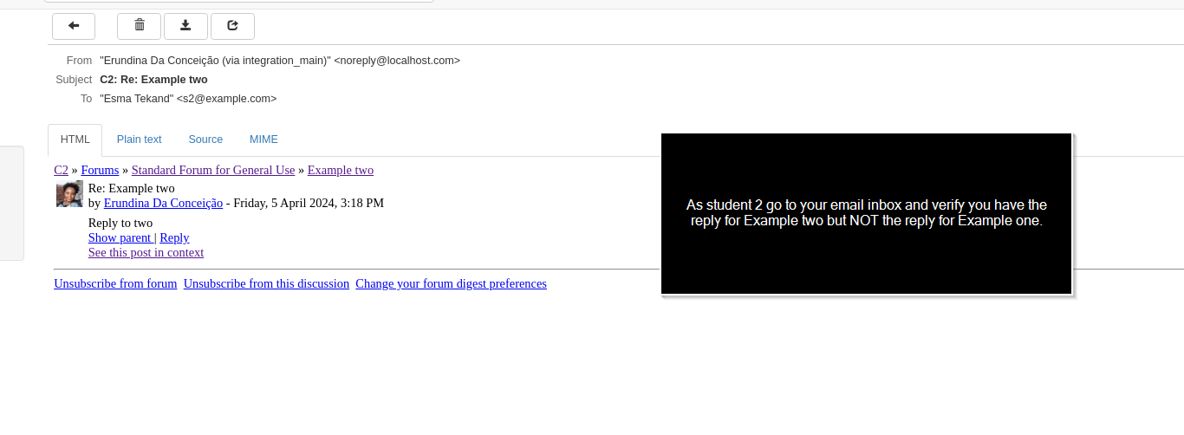Open Standard Forum for General Use link
The height and width of the screenshot is (435, 1184).
(x=213, y=170)
